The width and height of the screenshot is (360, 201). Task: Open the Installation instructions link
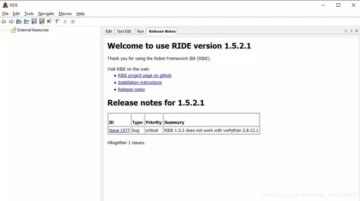140,82
